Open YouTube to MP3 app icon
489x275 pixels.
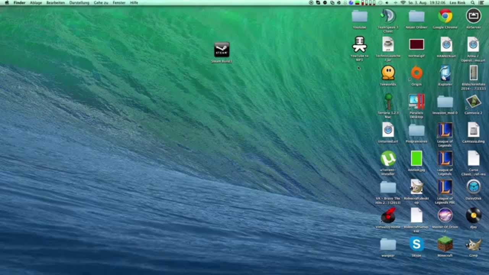pos(359,44)
